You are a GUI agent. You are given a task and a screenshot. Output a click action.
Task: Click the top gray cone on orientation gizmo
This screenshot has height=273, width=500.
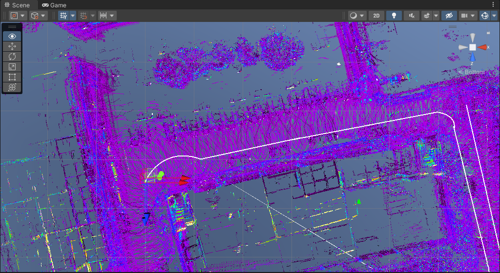click(x=473, y=37)
